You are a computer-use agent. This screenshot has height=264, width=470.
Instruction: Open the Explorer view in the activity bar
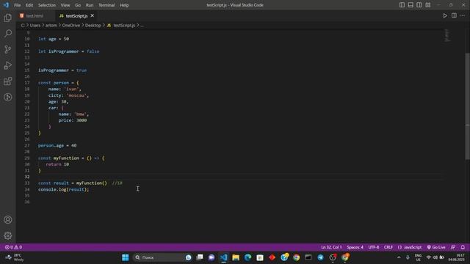tap(8, 18)
